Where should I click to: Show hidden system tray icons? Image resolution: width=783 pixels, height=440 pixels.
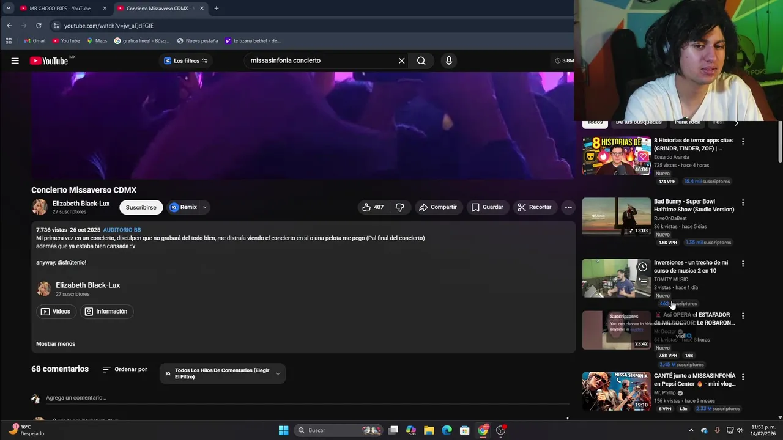tap(691, 430)
